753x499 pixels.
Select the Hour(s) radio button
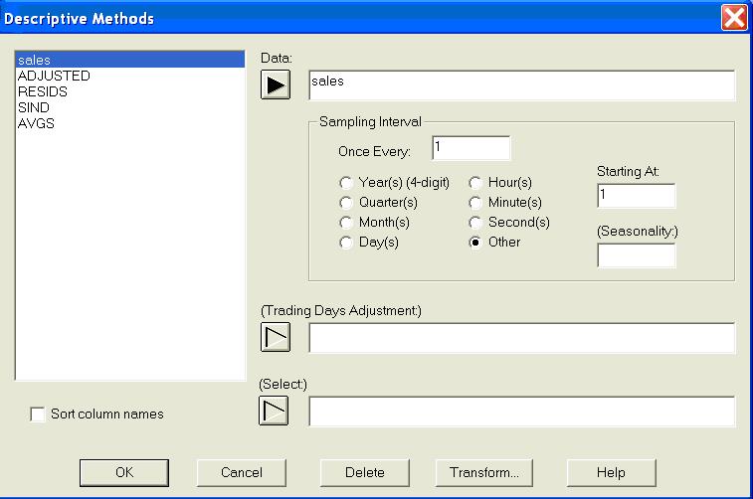click(474, 183)
